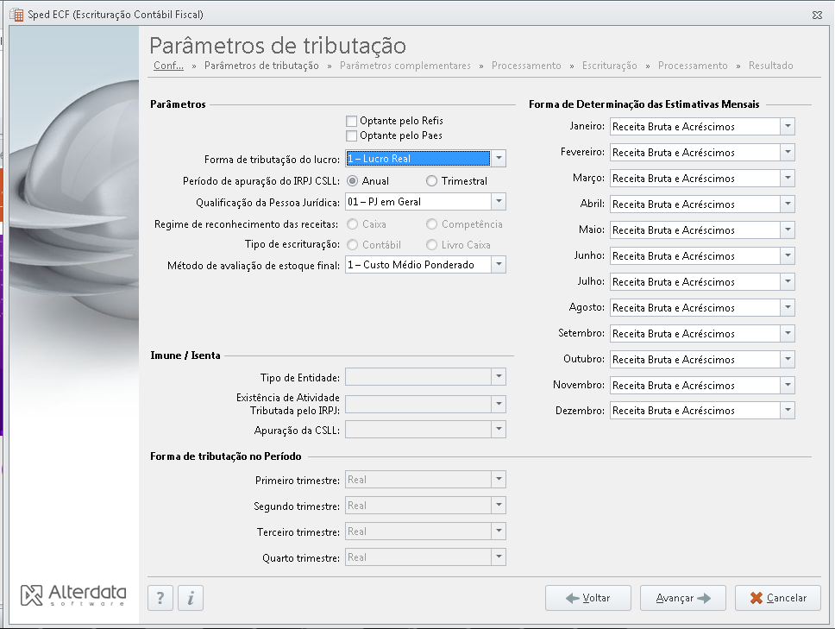This screenshot has height=629, width=835.
Task: Click Resultado breadcrumb step
Action: (770, 66)
